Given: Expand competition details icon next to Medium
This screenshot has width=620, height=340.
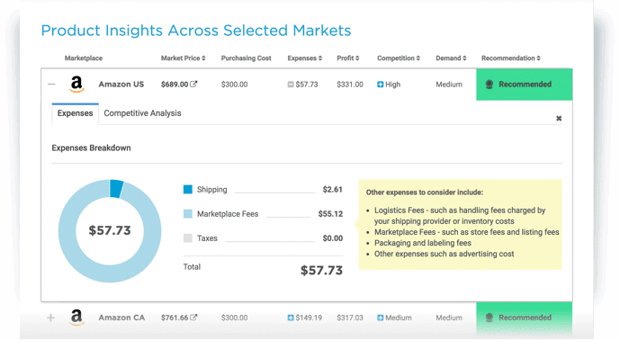Looking at the screenshot, I should (x=381, y=318).
